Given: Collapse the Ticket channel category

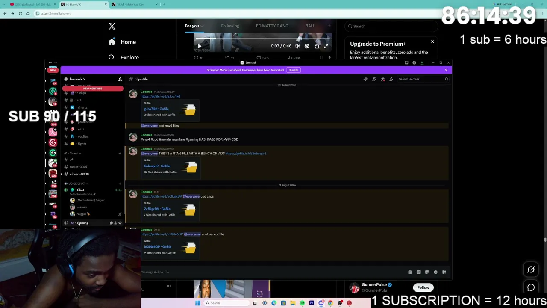Looking at the screenshot, I should pos(74,153).
